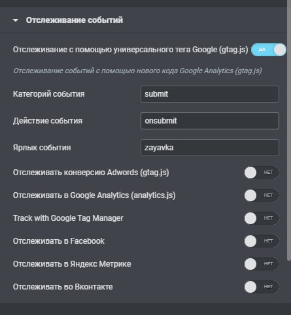
Task: Click the 'Отслеживать в Facebook' label
Action: pos(59,241)
